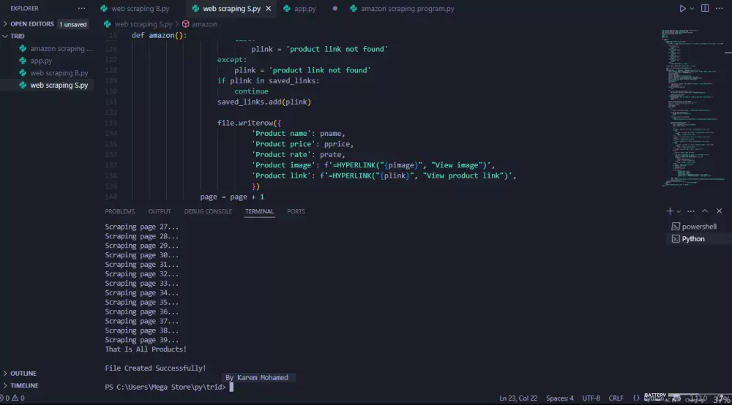
Task: Click the sticky scroll def amazon() line
Action: pyautogui.click(x=159, y=35)
